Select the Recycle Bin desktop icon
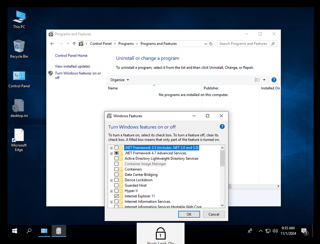 coord(19,49)
